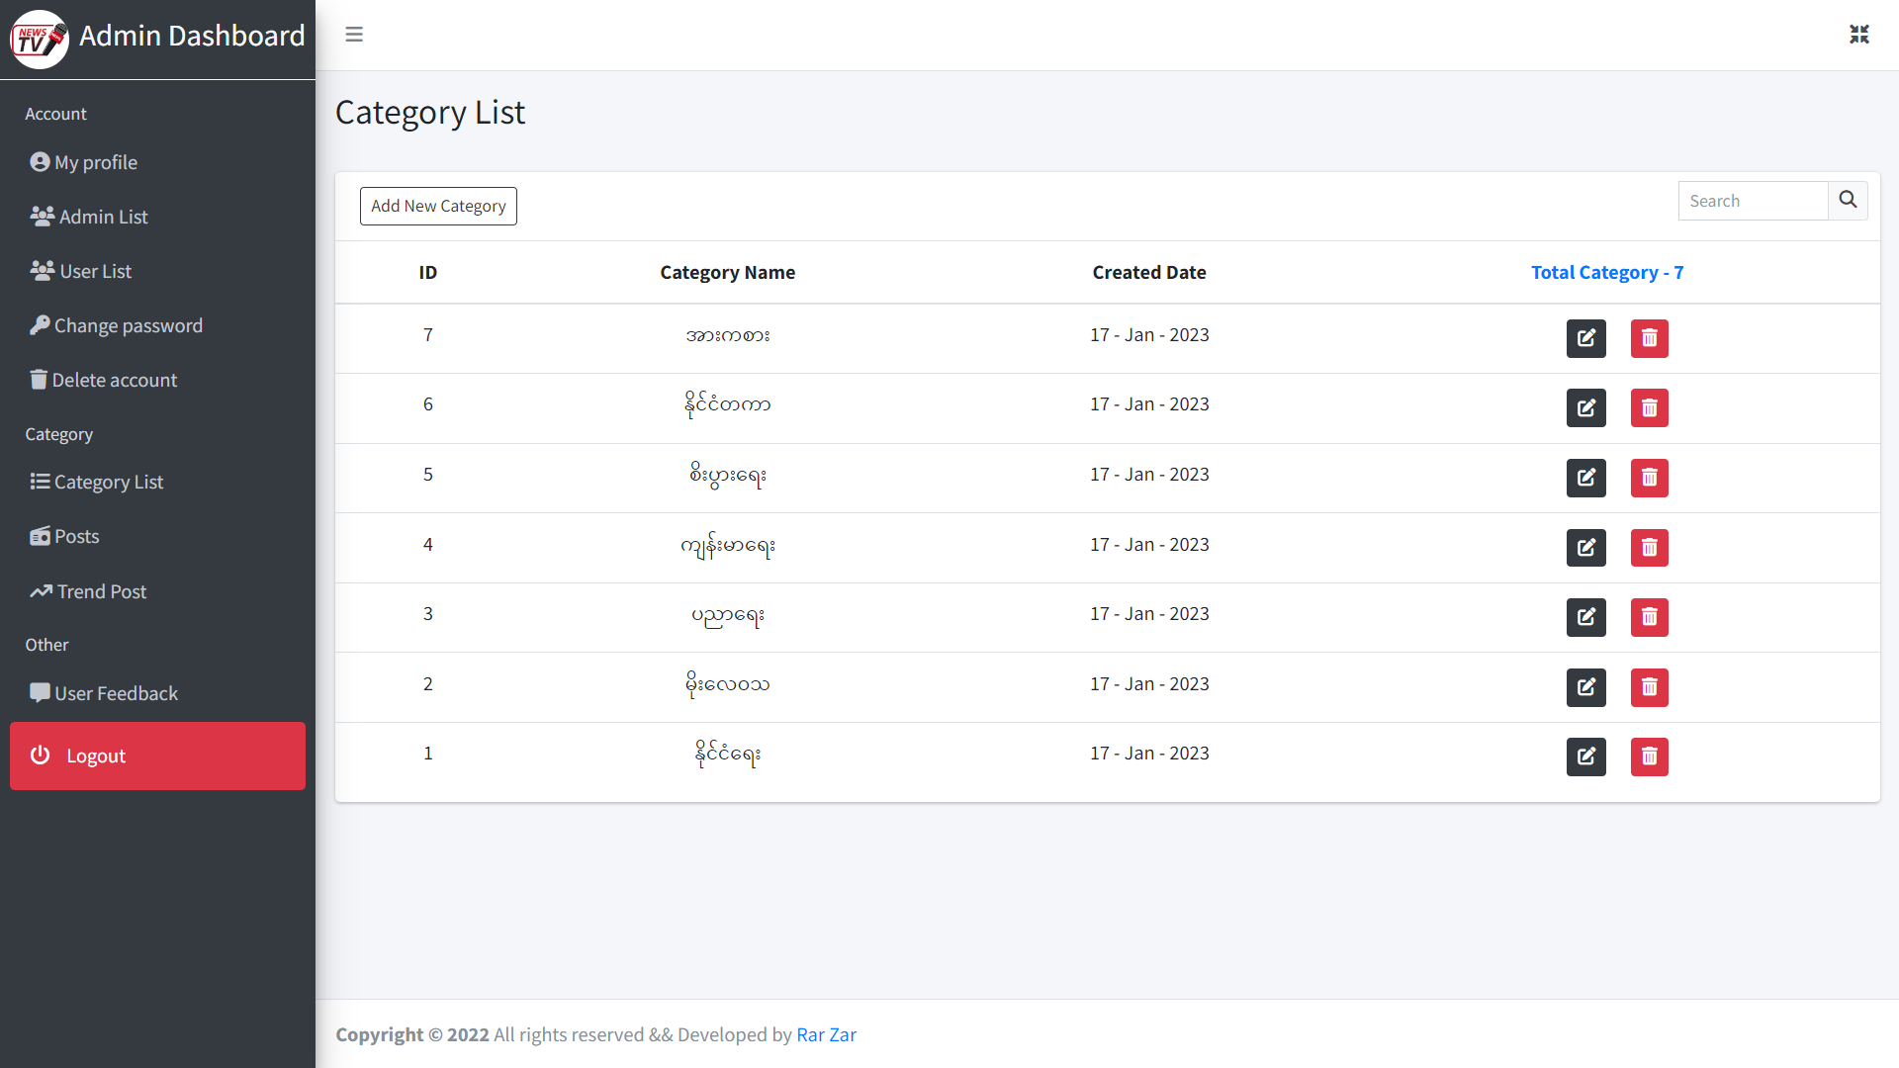1899x1068 pixels.
Task: Click the fullscreen compress icon
Action: coord(1859,35)
